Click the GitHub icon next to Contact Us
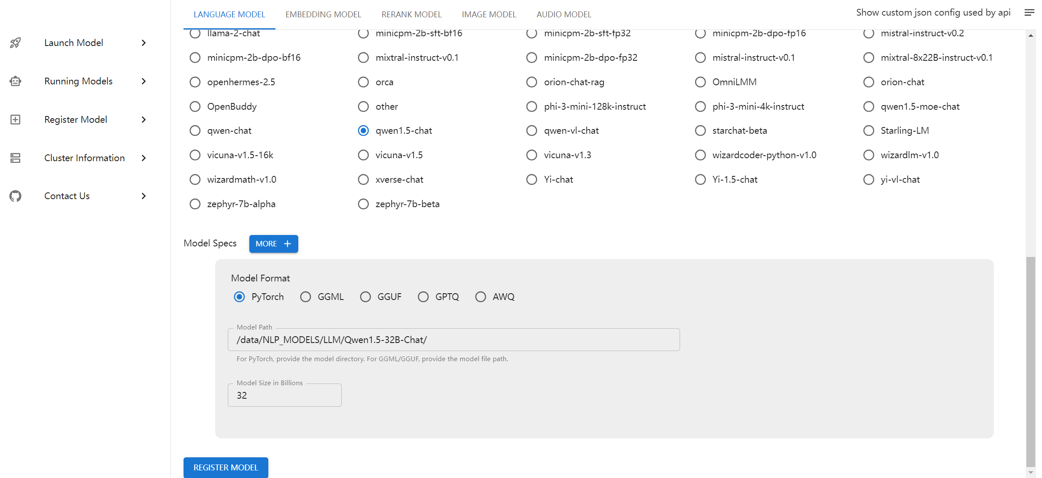The width and height of the screenshot is (1042, 478). coord(15,196)
